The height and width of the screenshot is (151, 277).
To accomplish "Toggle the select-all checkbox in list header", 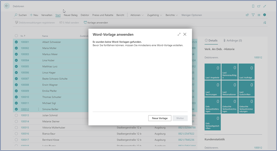I will pos(16,36).
